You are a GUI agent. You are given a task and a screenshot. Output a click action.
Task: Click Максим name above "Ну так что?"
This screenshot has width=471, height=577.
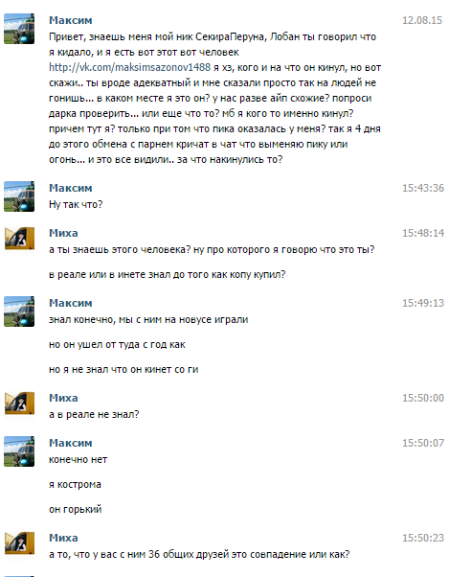[x=71, y=188]
